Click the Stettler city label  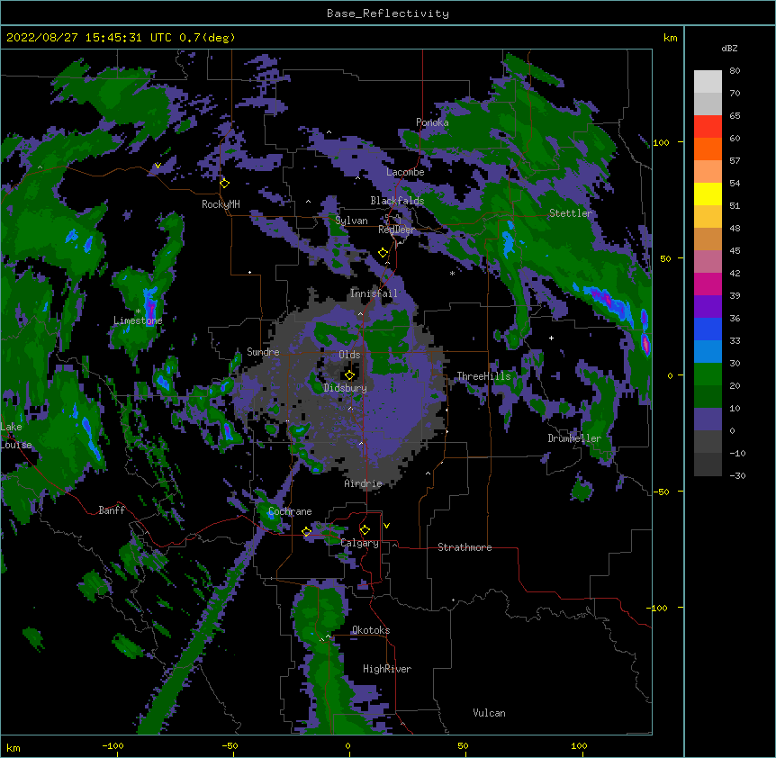pos(571,213)
